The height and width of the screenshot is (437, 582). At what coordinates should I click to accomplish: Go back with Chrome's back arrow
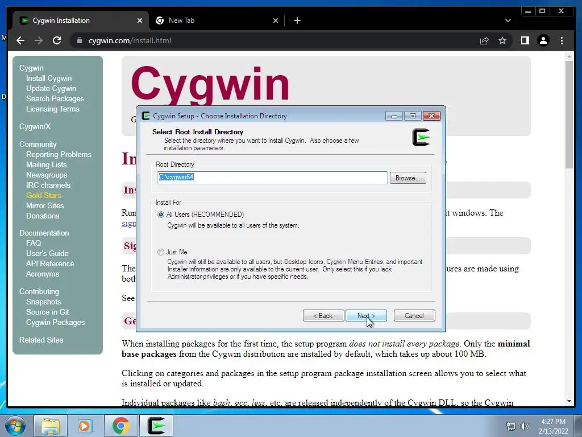20,40
